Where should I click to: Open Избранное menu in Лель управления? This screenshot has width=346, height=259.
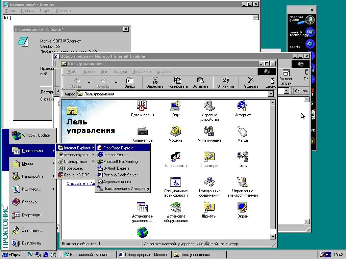click(x=142, y=71)
